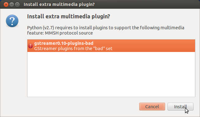Select the gstreamer0.10-plugins-bad package name
Screen dimensions: 200x117
[64, 43]
